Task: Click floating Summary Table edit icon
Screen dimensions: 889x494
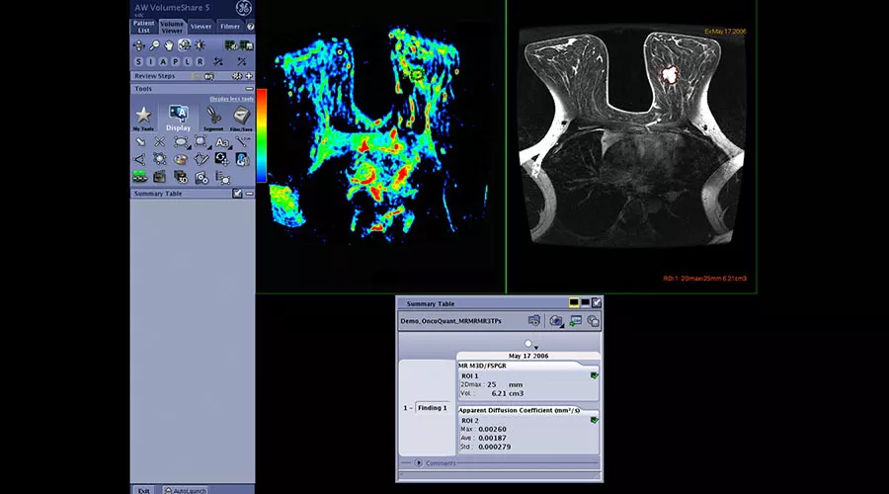Action: 596,303
